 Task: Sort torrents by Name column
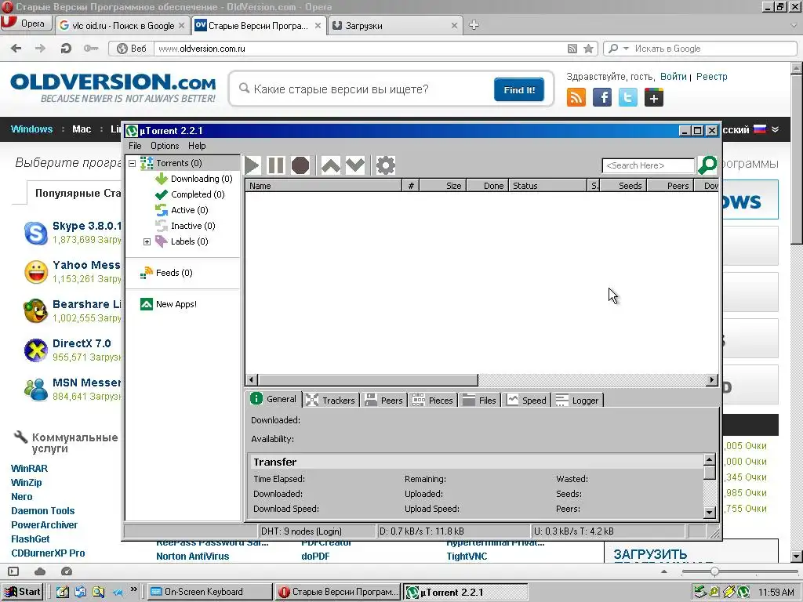(324, 186)
